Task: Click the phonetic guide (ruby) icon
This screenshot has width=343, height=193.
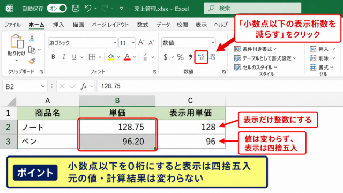Action: pos(145,57)
